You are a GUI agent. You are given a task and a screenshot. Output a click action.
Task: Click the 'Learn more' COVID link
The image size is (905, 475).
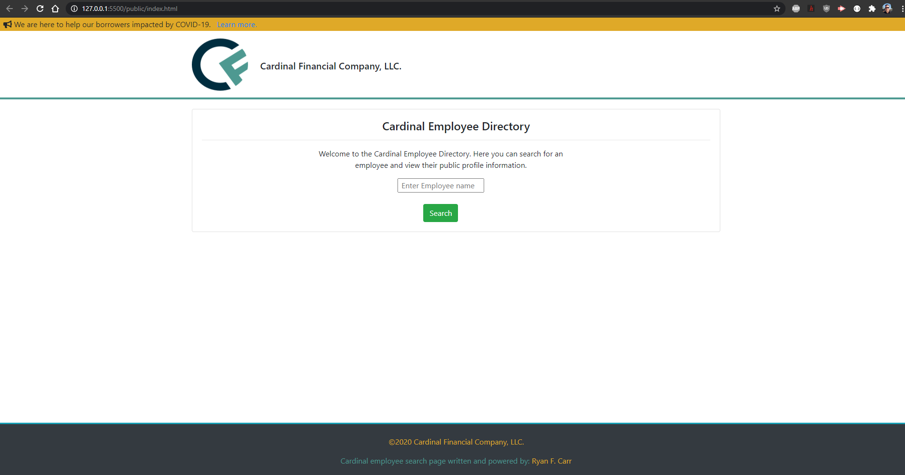[237, 24]
